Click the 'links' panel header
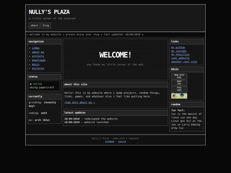The width and height of the screenshot is (231, 173). (x=187, y=41)
